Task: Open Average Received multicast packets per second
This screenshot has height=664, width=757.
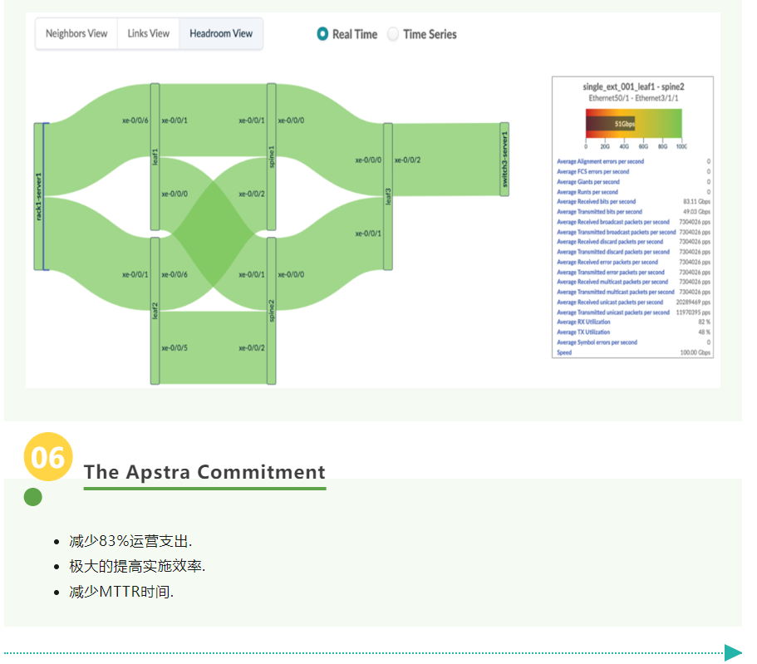Action: click(x=612, y=282)
